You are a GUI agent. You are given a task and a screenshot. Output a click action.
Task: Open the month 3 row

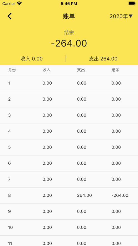tap(69, 115)
